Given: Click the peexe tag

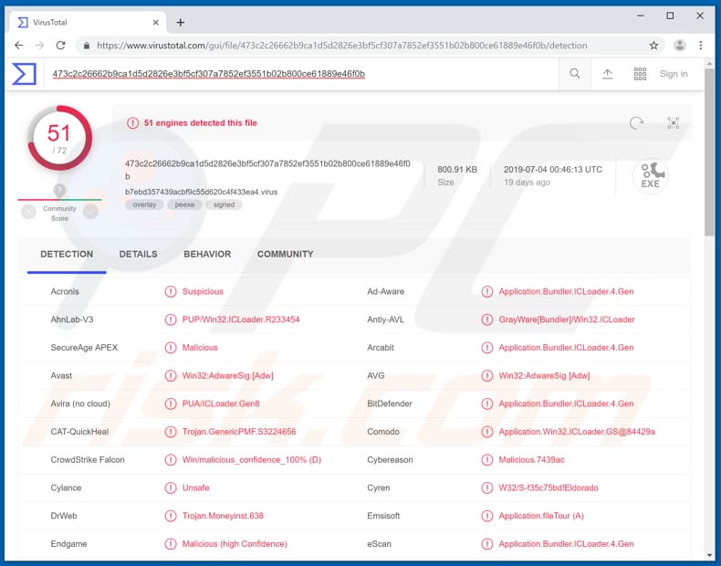Looking at the screenshot, I should pyautogui.click(x=184, y=204).
